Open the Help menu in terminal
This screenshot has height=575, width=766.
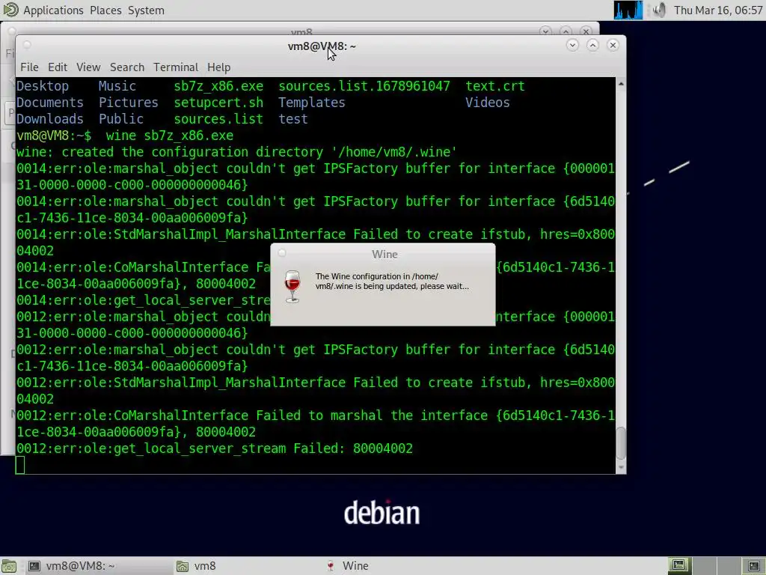click(x=218, y=67)
